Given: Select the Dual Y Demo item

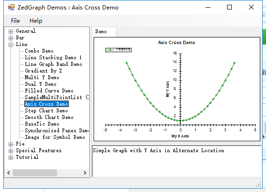Looking at the screenshot, I should 40,84.
